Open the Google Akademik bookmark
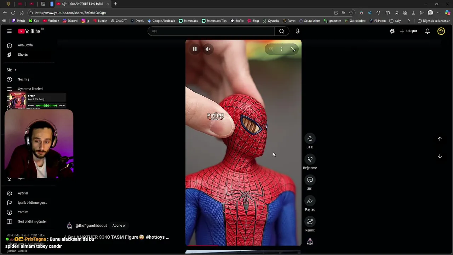The width and height of the screenshot is (453, 255). (x=161, y=21)
